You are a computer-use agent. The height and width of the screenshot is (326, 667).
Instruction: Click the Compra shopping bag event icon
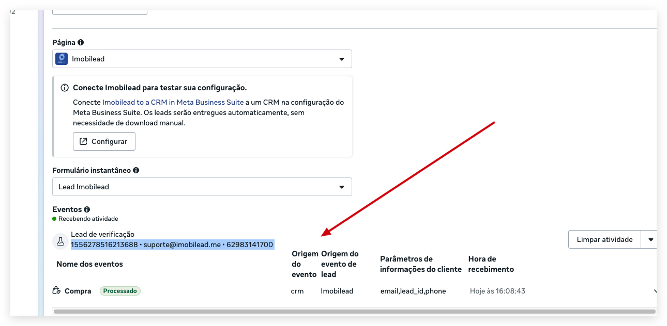point(57,291)
